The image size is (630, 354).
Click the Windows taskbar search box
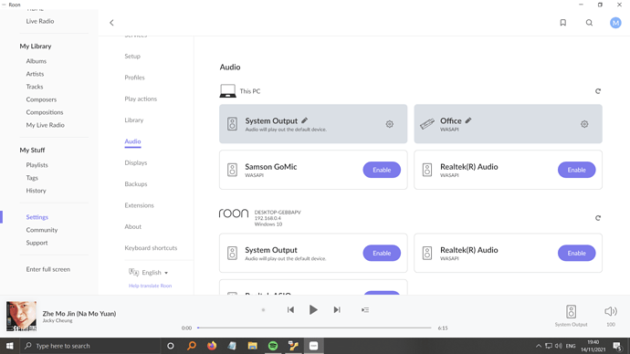pyautogui.click(x=90, y=346)
